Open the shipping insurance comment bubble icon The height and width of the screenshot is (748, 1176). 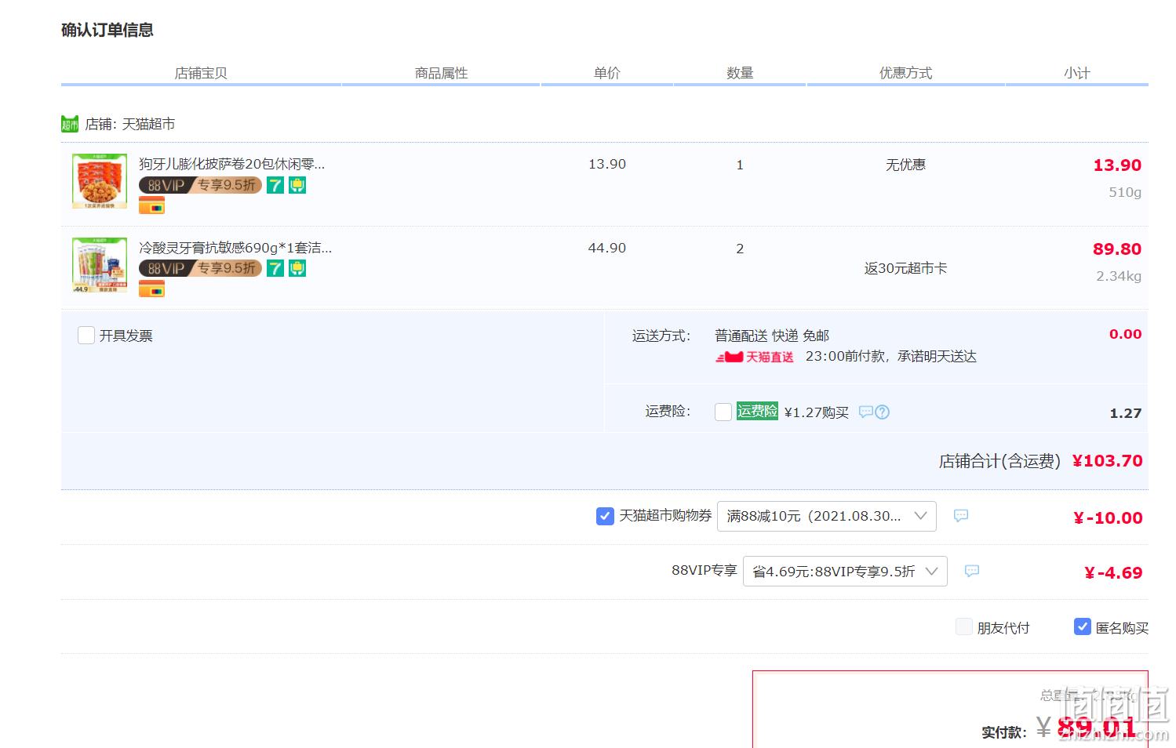[x=866, y=412]
